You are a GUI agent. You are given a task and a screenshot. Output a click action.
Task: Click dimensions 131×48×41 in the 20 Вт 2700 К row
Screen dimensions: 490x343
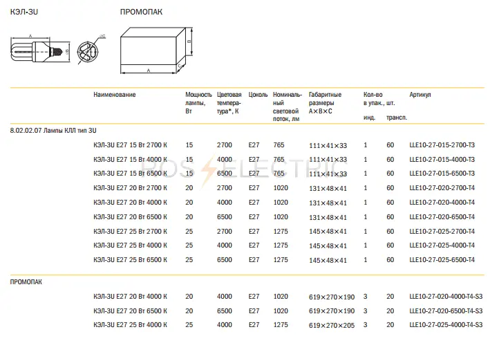point(328,188)
